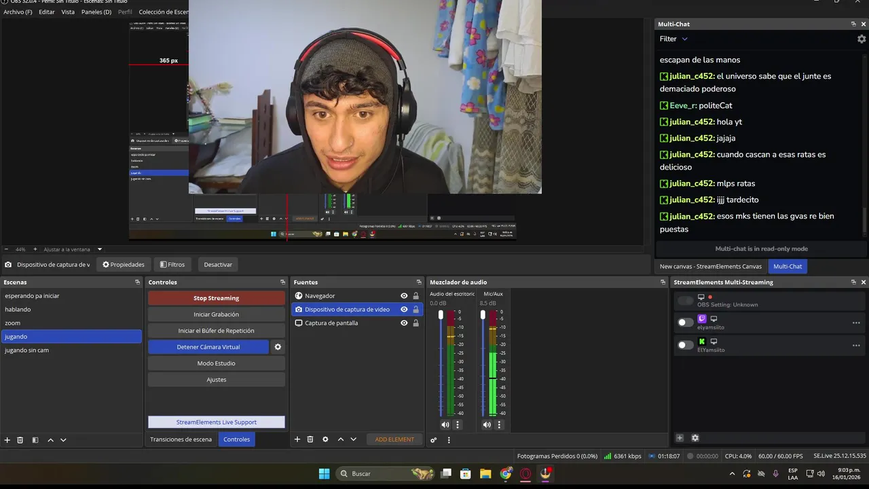Move the selected source up in Fuentes
Viewport: 869px width, 489px height.
pos(340,439)
